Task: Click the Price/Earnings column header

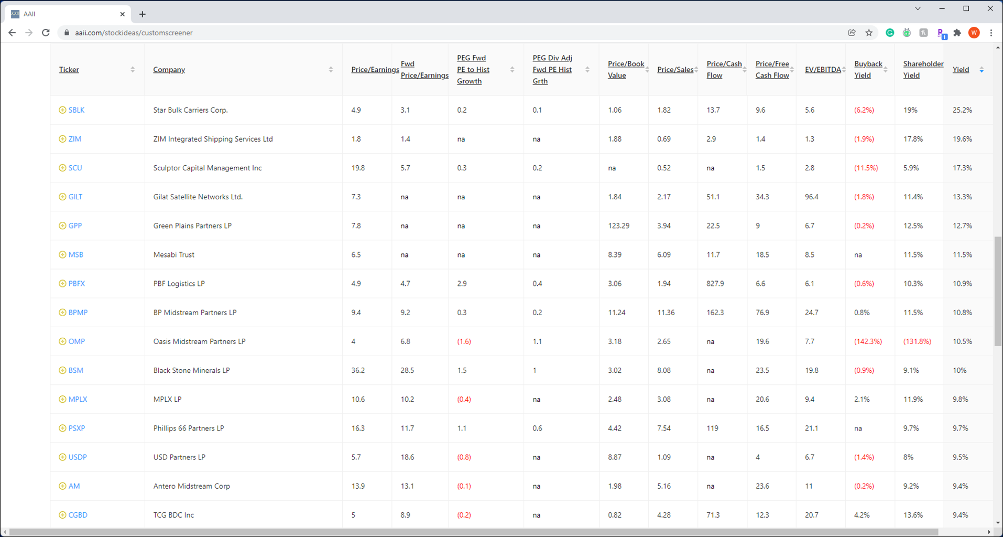Action: pos(375,70)
